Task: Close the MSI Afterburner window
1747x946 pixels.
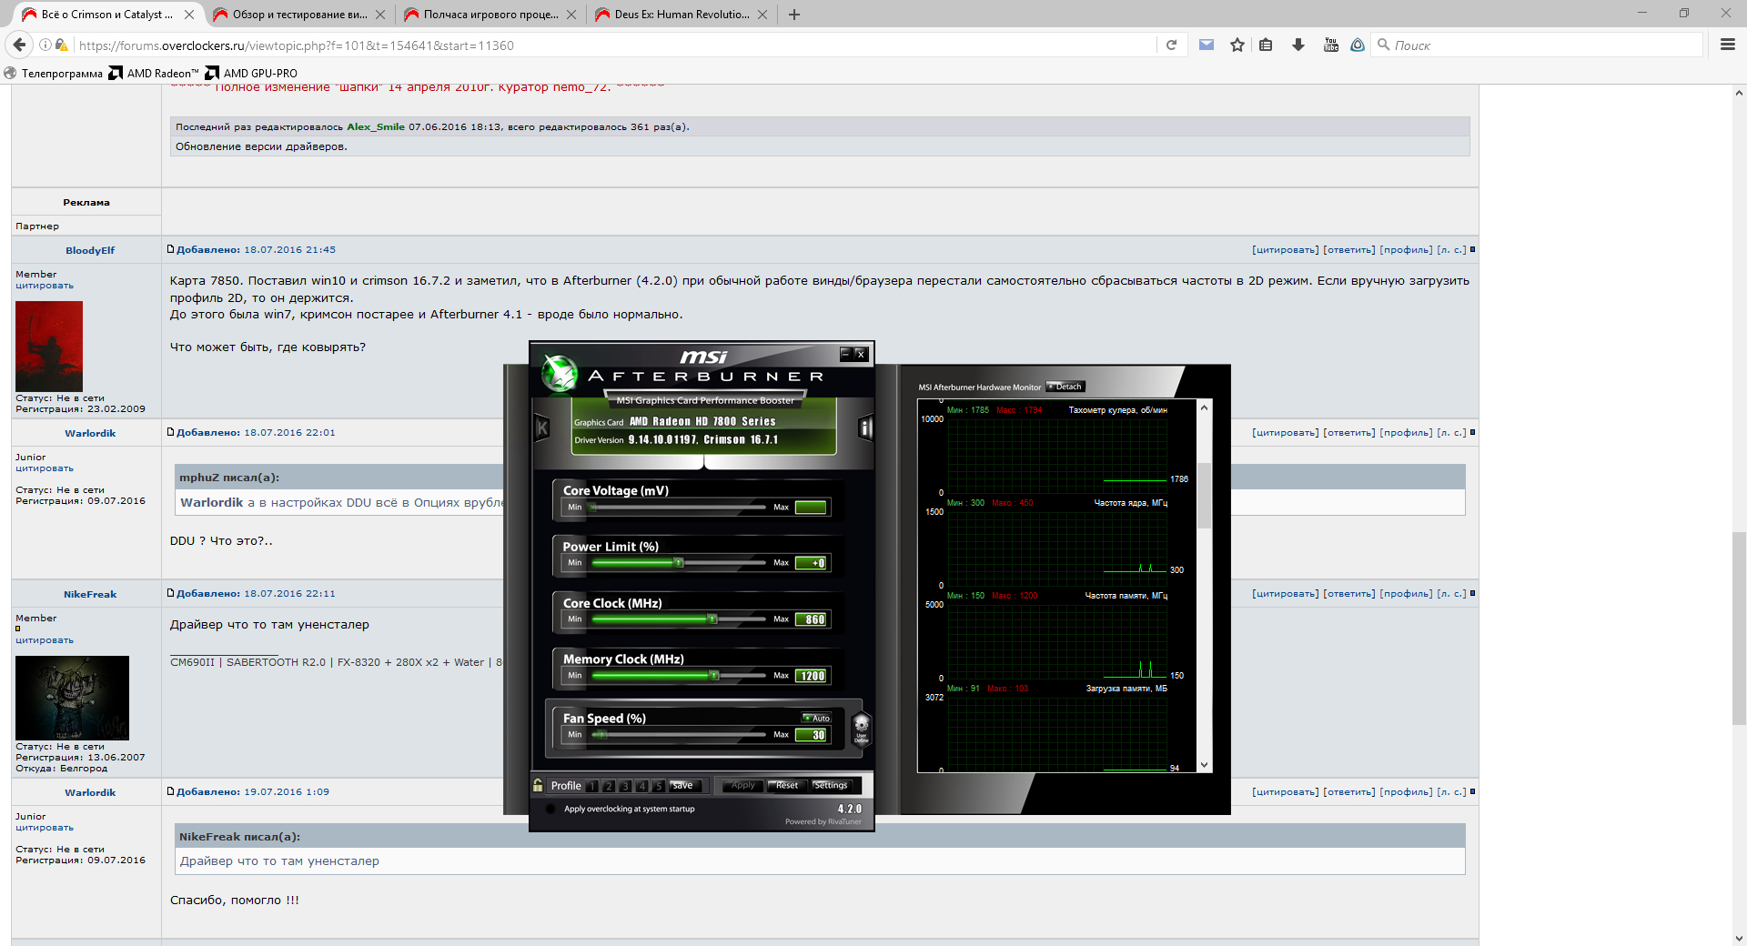Action: click(x=861, y=354)
